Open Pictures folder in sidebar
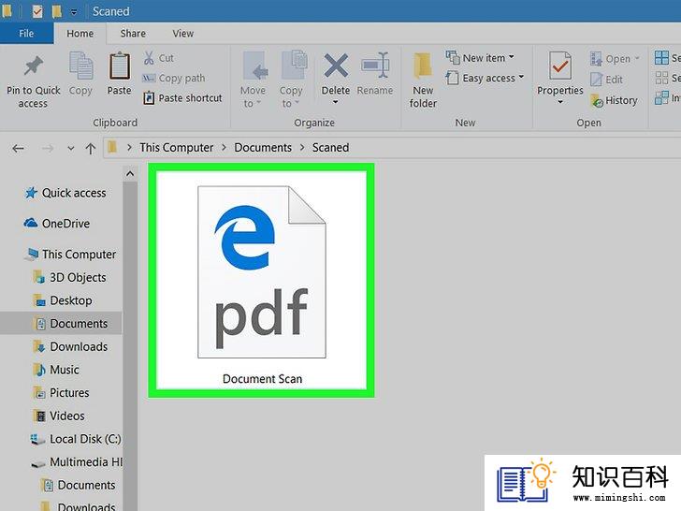Screen dimensions: 681x511 click(61, 393)
